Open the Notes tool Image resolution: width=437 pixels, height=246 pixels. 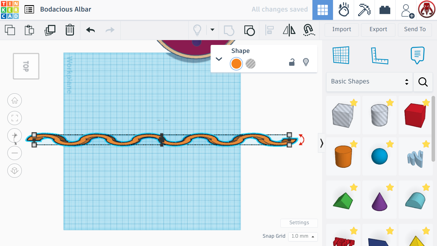417,55
